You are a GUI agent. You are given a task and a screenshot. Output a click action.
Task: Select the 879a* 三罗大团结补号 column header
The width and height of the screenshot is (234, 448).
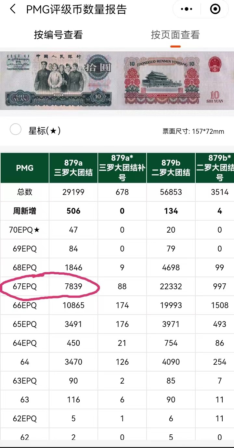[122, 168]
